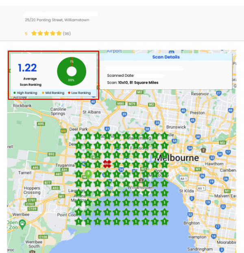Screen dimensions: 244x253
Task: Click the C109 route shield
Action: (32, 209)
